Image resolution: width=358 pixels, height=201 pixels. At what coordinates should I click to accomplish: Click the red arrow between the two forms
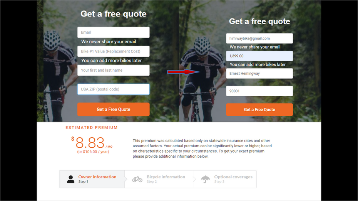point(184,72)
